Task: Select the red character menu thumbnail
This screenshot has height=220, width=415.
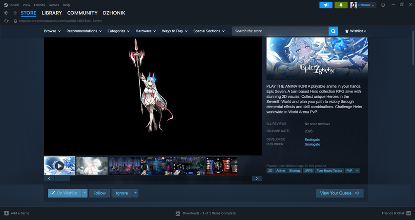Action: [x=222, y=165]
